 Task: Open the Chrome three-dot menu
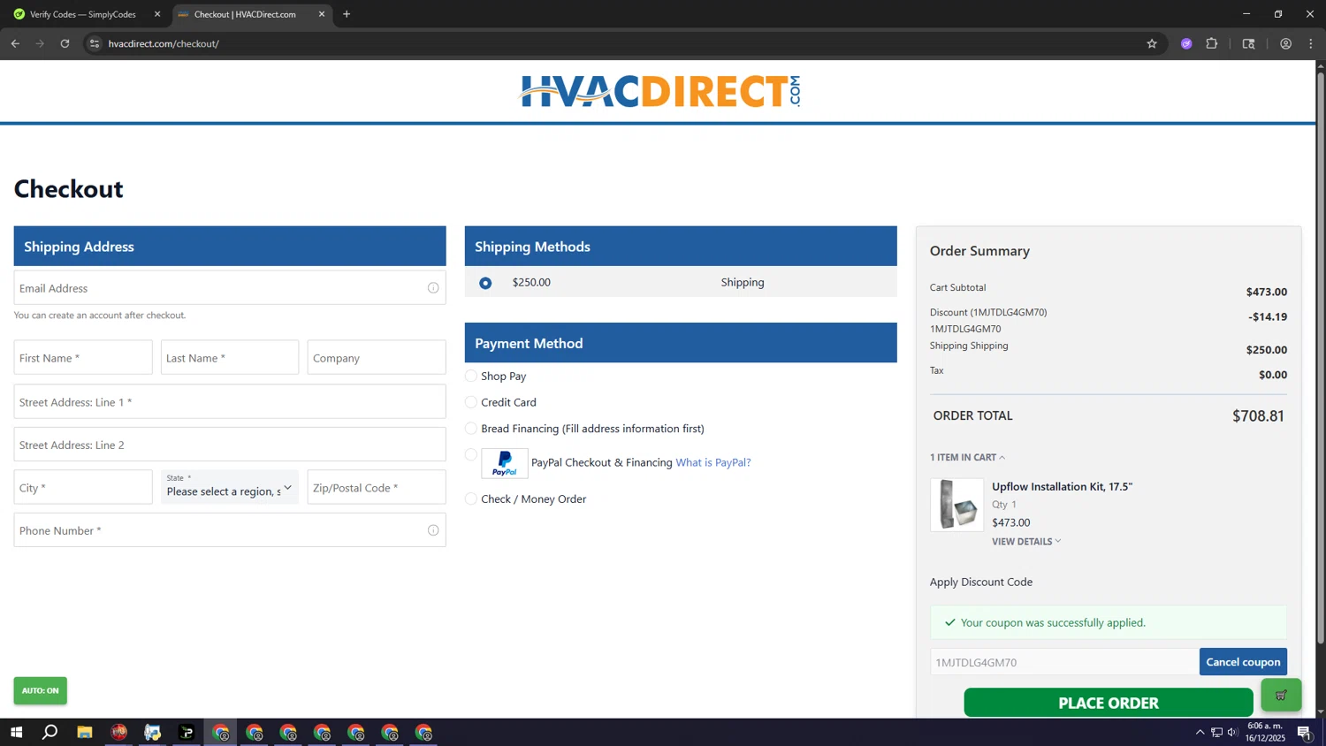[1311, 43]
